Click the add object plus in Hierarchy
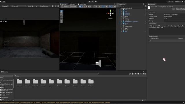 [x=118, y=6]
